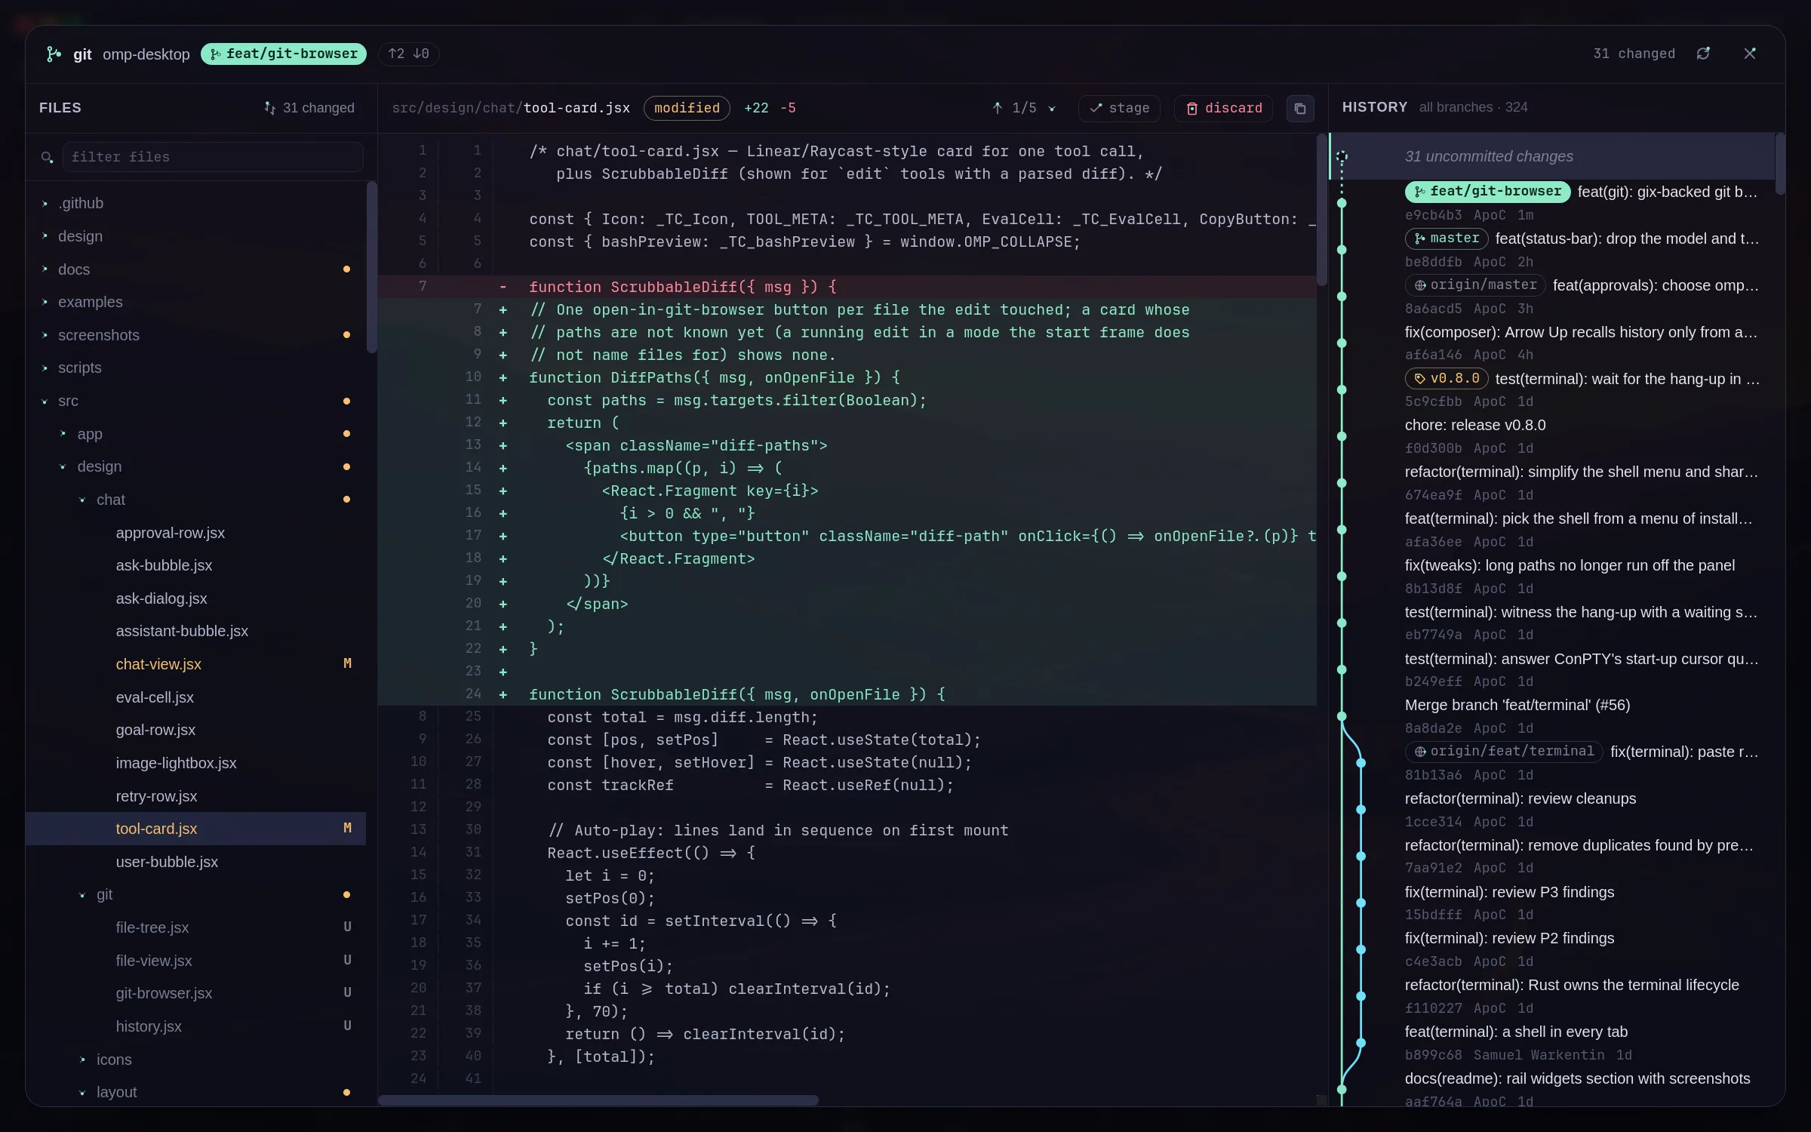Focus the filter files input
The width and height of the screenshot is (1811, 1132).
click(x=212, y=157)
